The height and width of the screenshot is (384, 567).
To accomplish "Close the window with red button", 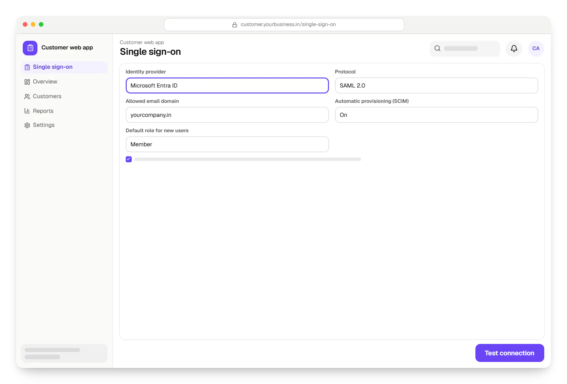I will pos(25,24).
